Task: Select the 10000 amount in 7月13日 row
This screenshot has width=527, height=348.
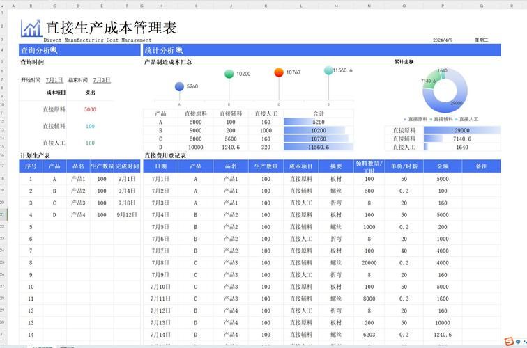Action: coord(443,322)
